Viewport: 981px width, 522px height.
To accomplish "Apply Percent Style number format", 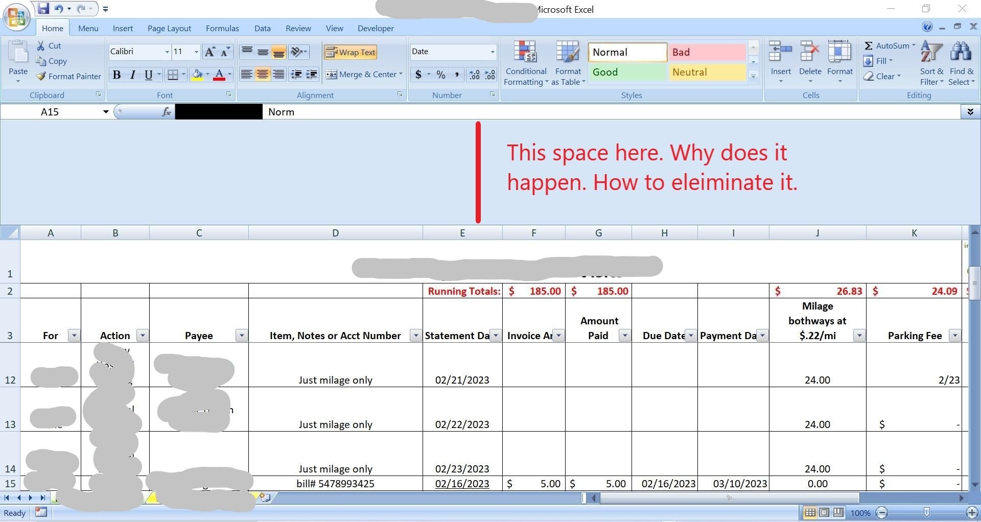I will (440, 75).
